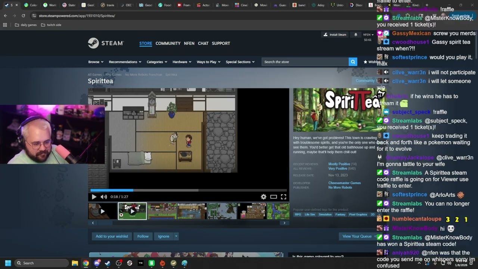478x269 pixels.
Task: Expand the Browse dropdown menu
Action: pos(96,62)
